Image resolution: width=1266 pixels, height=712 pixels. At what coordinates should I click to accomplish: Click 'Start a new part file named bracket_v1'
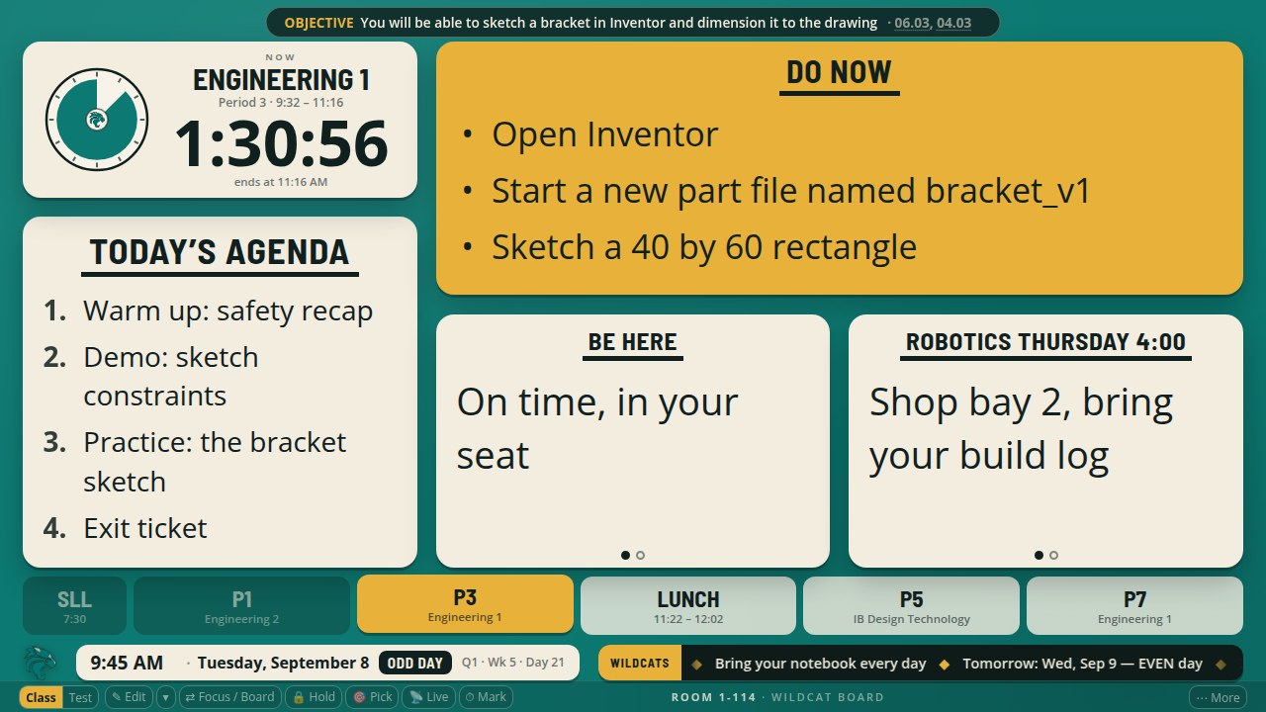coord(791,191)
